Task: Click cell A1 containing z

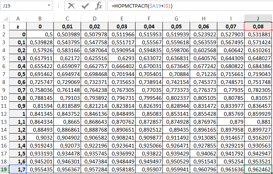Action: point(19,27)
